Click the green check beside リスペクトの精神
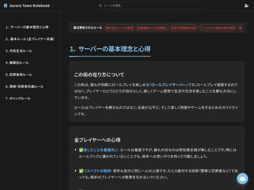This screenshot has height=190, width=254. (x=81, y=171)
